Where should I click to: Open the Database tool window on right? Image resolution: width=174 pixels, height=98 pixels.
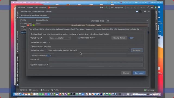[156, 16]
